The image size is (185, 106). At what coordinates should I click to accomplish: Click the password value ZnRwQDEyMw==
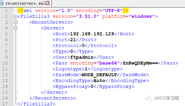coord(140,63)
